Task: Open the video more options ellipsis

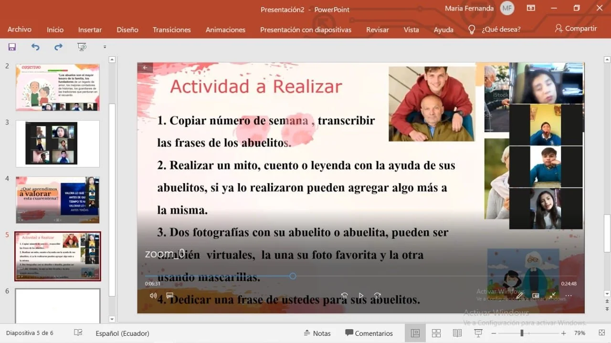Action: pos(569,296)
